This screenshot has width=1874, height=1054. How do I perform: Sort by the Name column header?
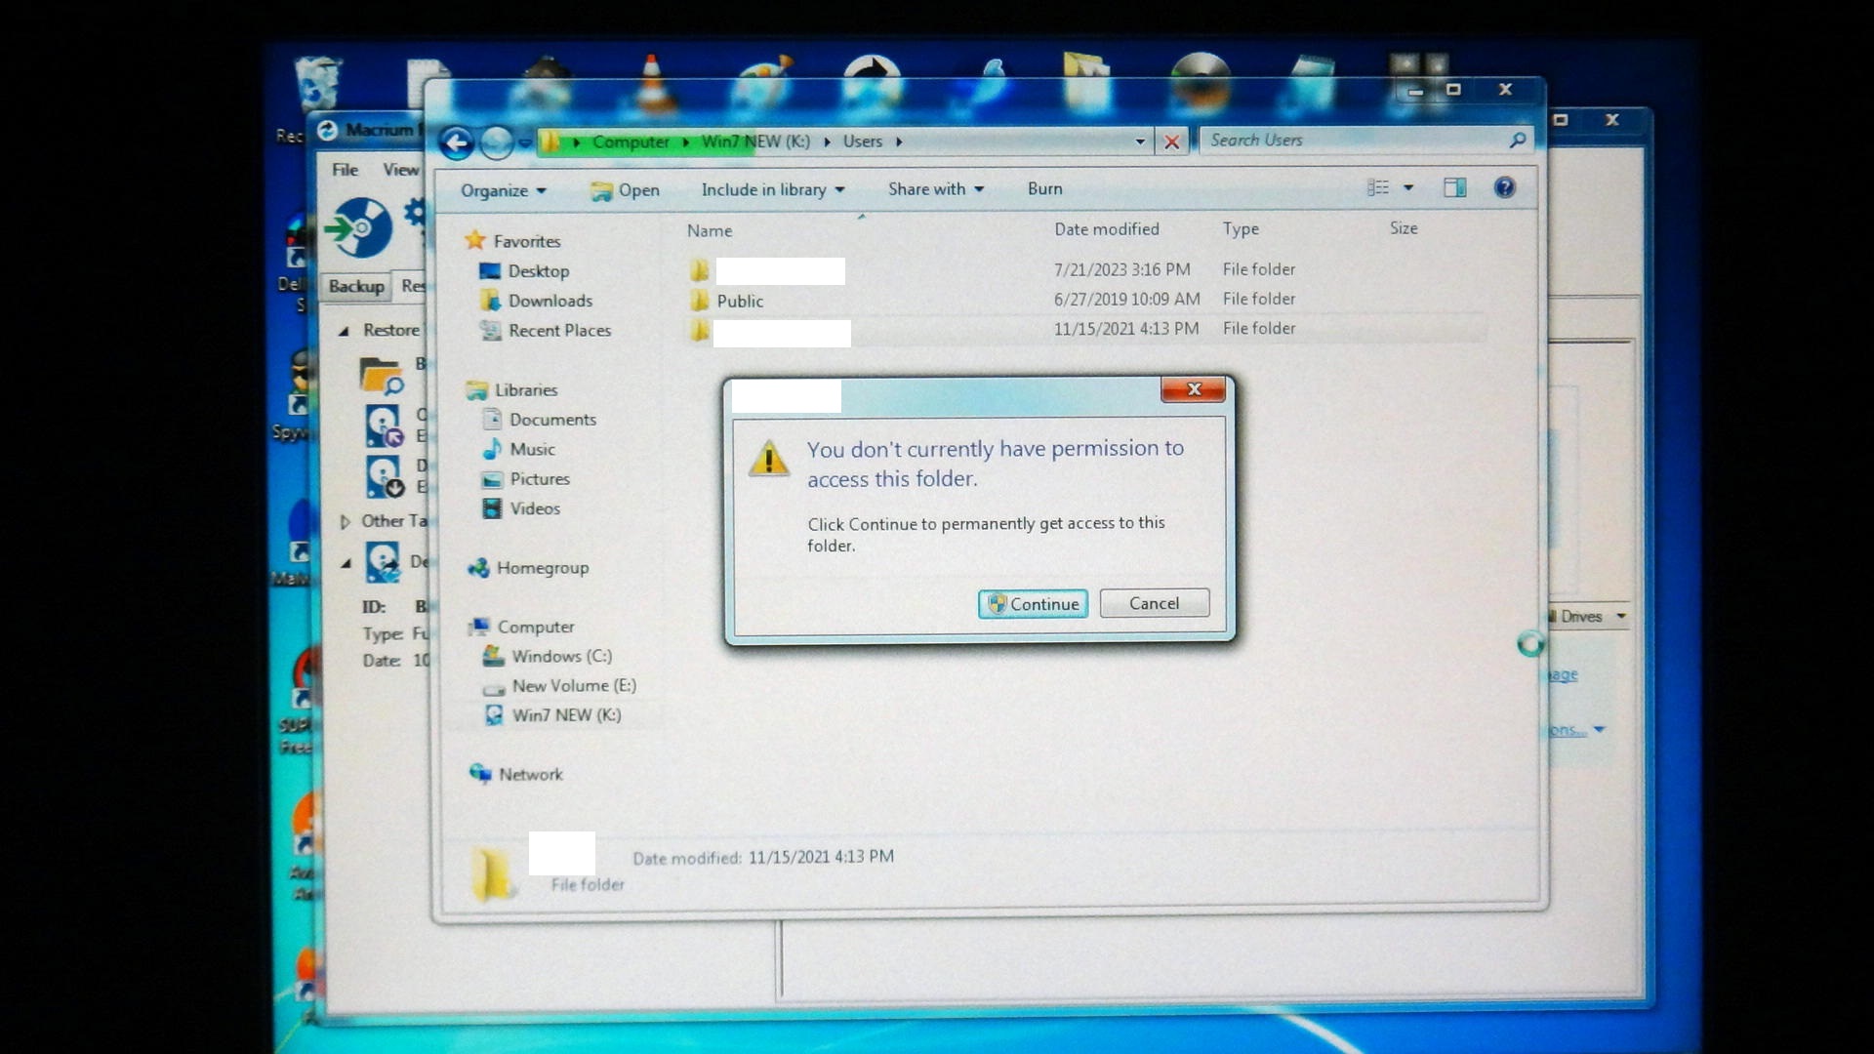point(710,230)
